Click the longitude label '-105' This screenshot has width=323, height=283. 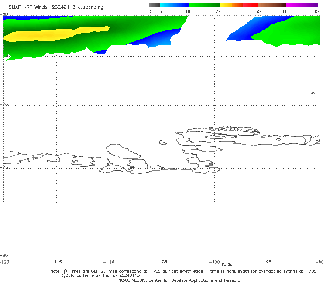point(161,262)
